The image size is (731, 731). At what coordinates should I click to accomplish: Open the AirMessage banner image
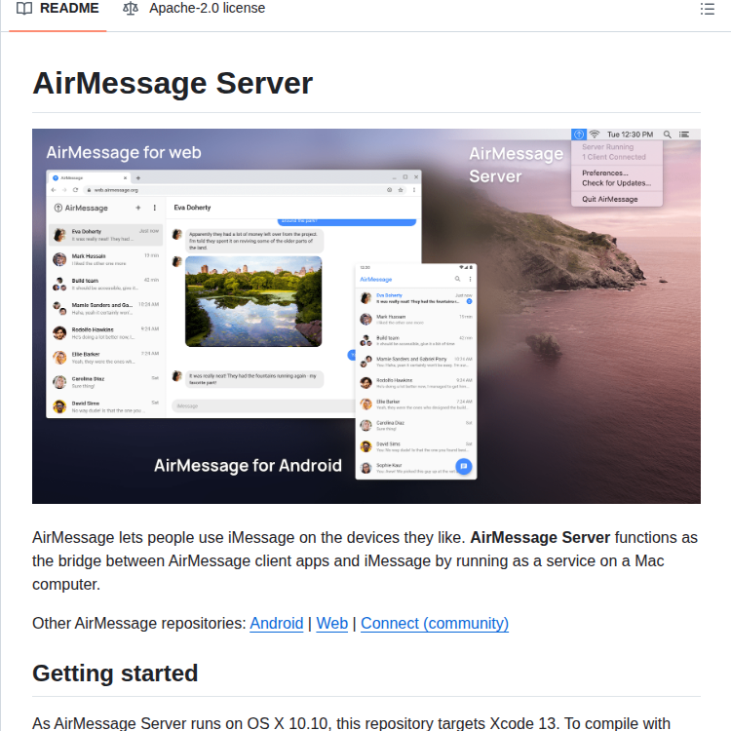(365, 316)
